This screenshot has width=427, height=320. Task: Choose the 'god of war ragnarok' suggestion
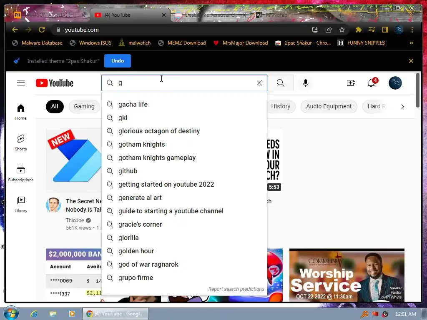coord(184,264)
